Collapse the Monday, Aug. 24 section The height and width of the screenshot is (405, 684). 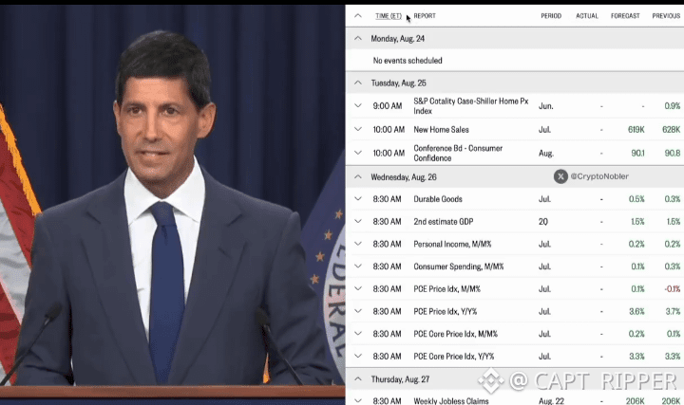358,38
